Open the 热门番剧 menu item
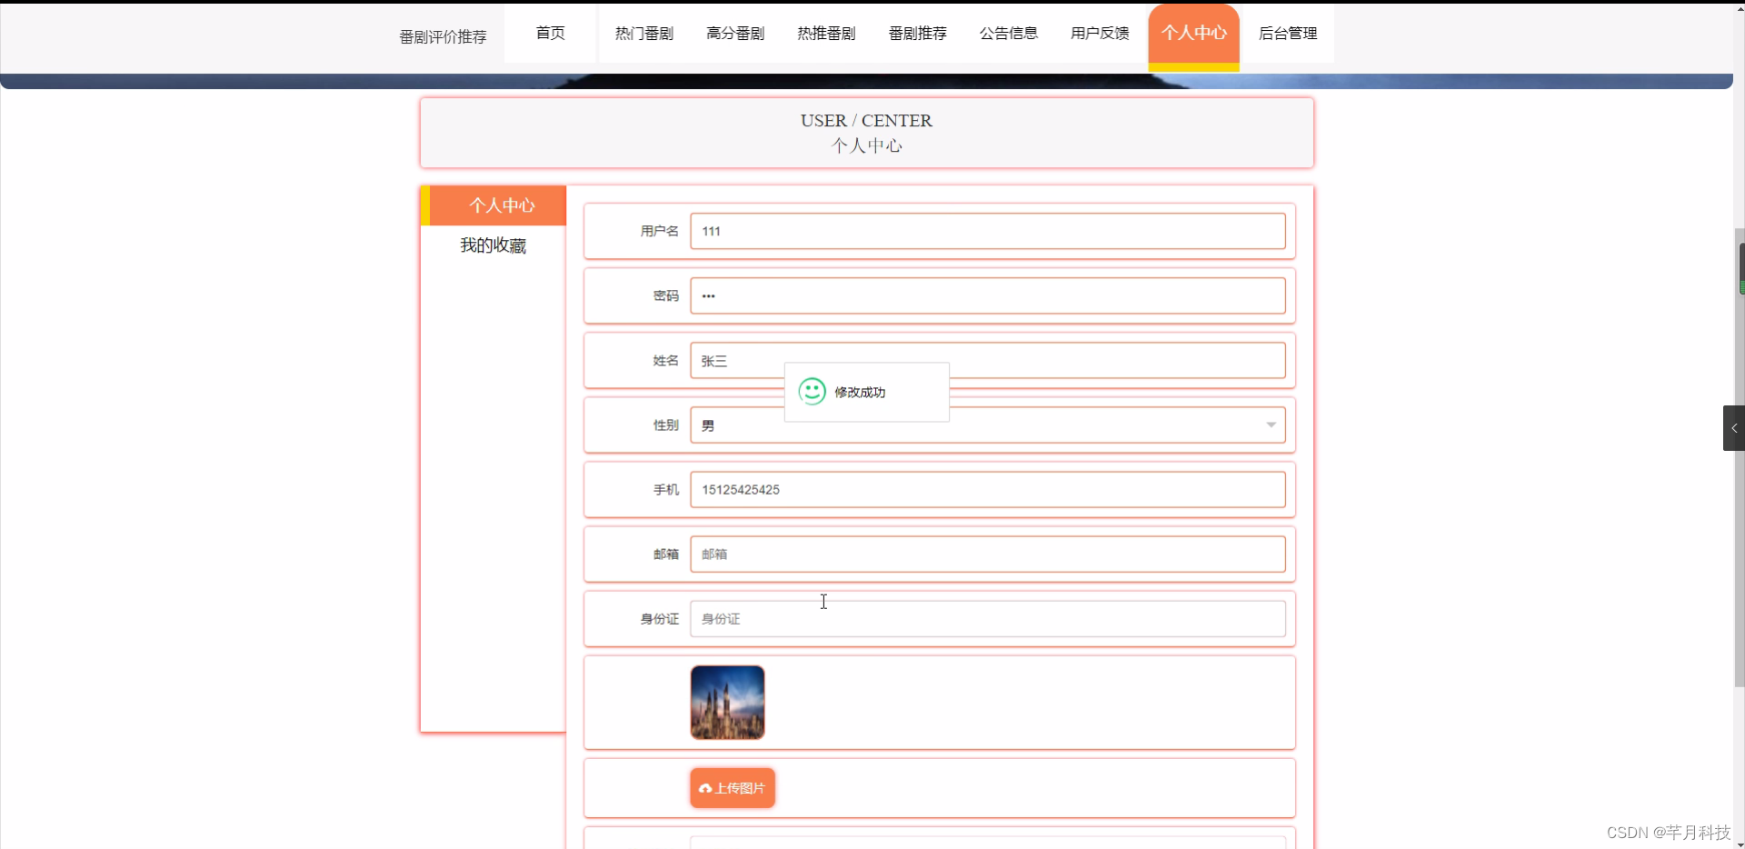 (643, 33)
